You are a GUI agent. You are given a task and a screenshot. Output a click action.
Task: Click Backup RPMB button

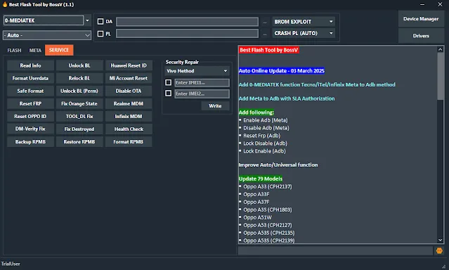click(x=30, y=142)
